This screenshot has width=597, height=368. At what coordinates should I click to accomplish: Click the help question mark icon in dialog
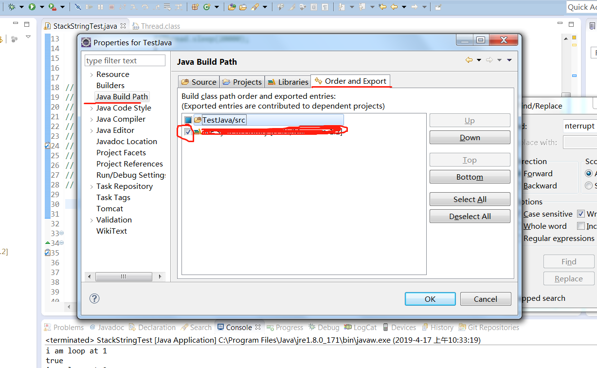(x=95, y=298)
